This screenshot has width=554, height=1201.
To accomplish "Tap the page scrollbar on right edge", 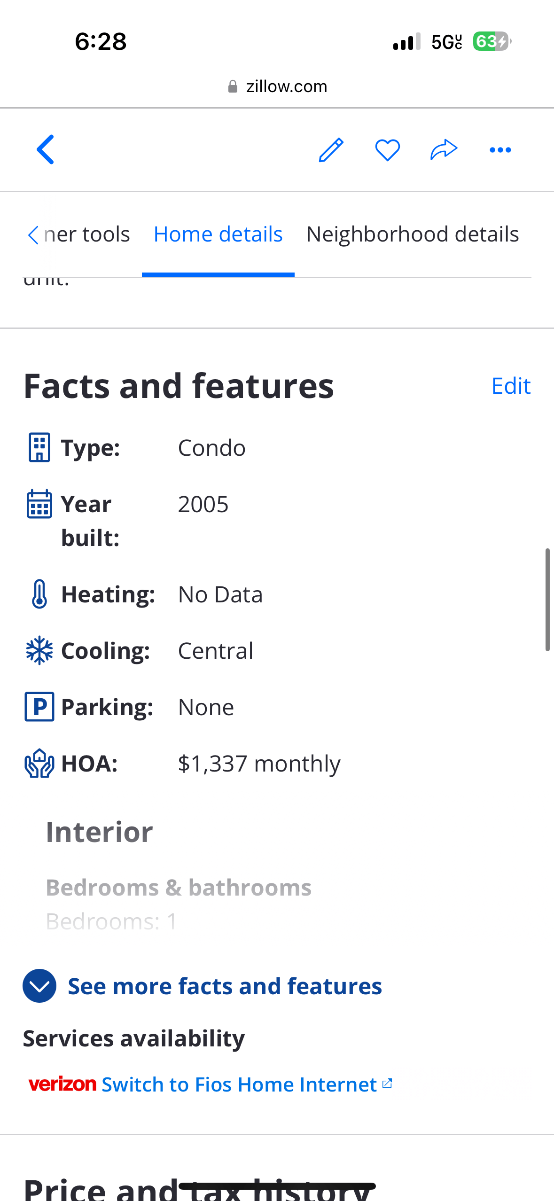I will 547,600.
